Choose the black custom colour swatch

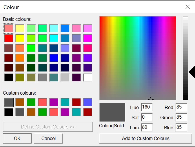(x=9, y=112)
